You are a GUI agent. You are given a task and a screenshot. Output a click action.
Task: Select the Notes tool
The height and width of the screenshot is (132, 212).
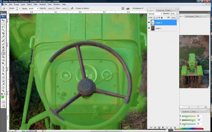pyautogui.click(x=3, y=81)
